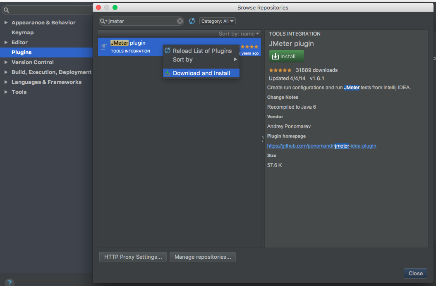Clear the jmeter search using the X icon
436x286 pixels.
point(180,21)
